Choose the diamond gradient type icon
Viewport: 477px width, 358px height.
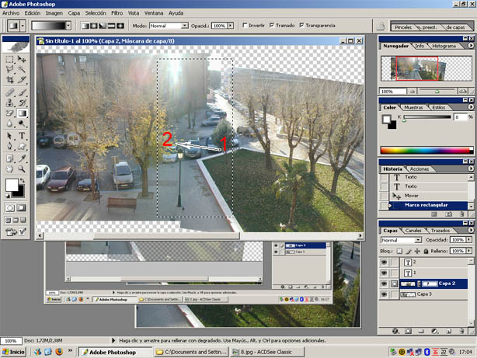120,26
